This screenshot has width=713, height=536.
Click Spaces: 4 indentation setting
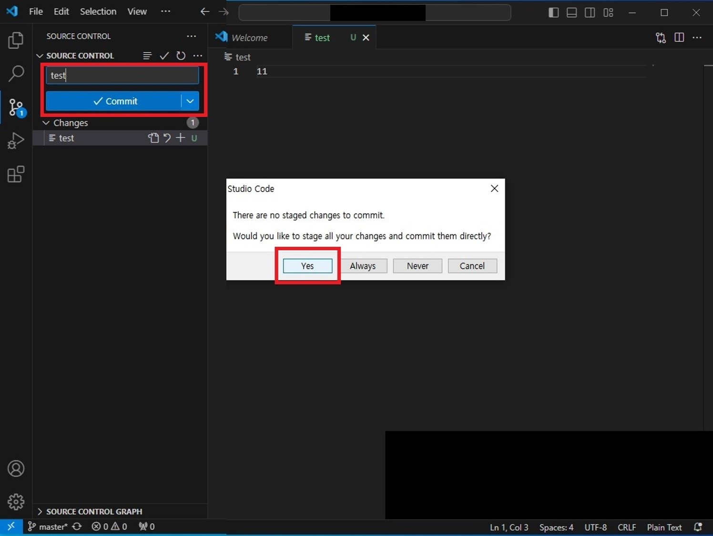pos(556,527)
